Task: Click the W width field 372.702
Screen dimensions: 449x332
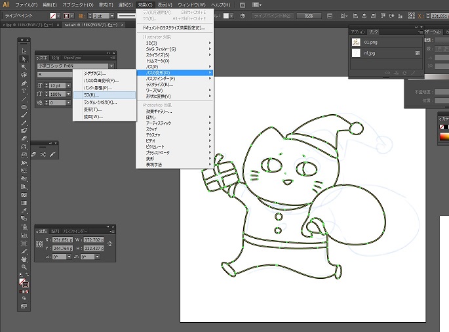Action: 94,239
